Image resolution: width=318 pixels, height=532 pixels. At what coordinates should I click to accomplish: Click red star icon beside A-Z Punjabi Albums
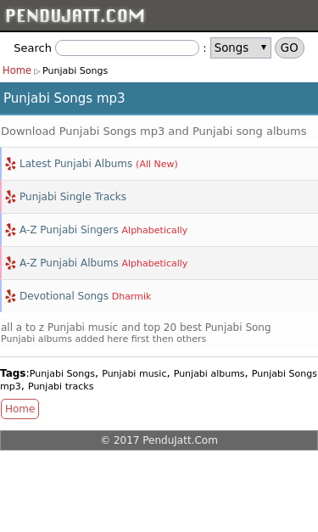tap(10, 263)
